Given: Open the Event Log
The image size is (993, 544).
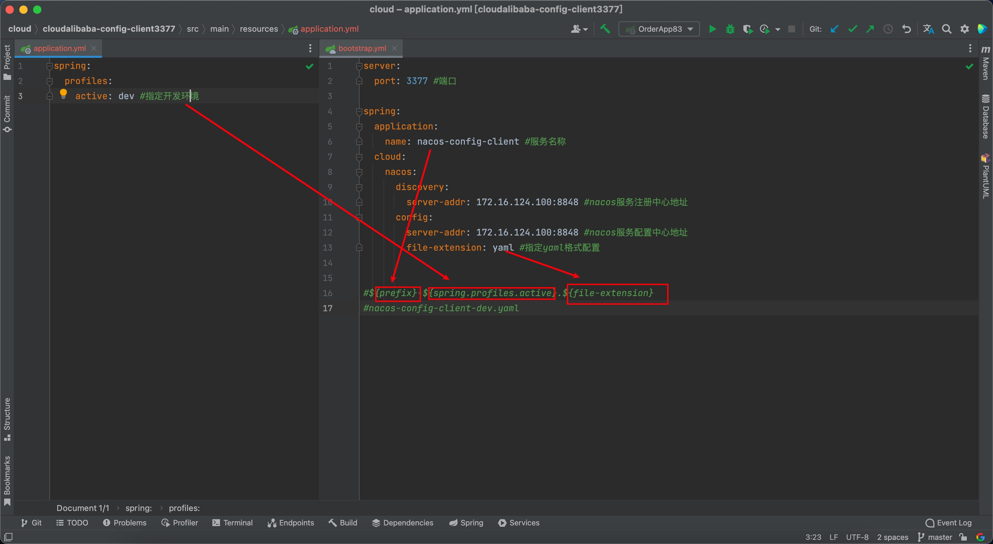Looking at the screenshot, I should pos(949,522).
